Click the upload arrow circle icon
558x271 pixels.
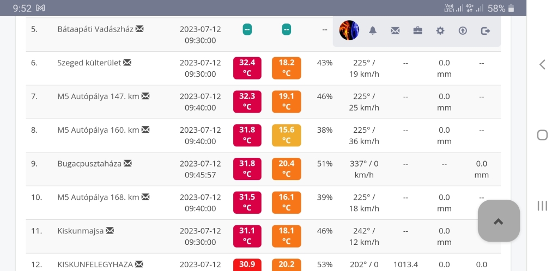463,31
